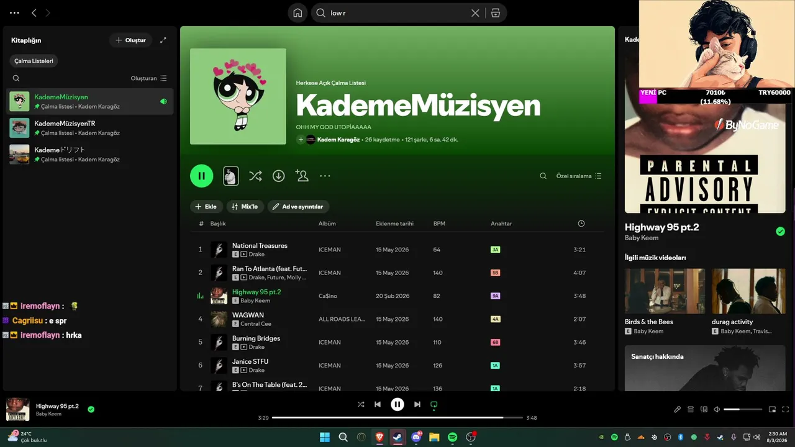
Task: Open more options for the playlist
Action: [325, 176]
